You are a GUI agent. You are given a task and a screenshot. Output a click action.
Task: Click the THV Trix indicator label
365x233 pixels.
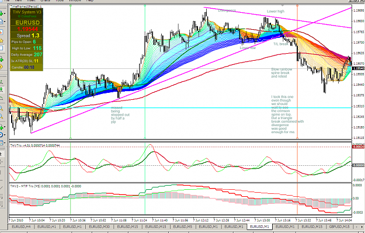tap(34, 145)
